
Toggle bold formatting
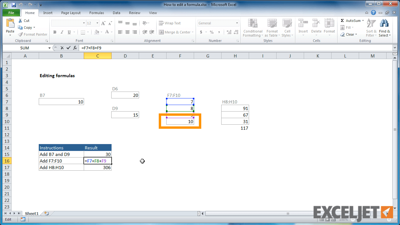pos(55,32)
